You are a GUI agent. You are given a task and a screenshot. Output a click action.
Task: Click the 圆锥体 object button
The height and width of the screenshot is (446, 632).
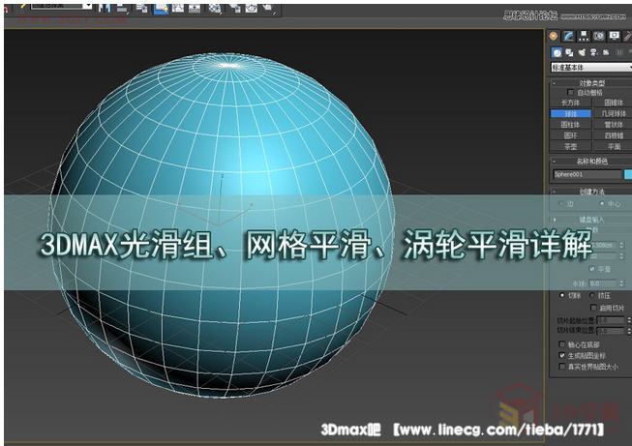point(614,103)
